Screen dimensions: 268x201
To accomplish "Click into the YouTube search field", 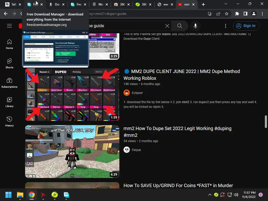I will pos(126,26).
